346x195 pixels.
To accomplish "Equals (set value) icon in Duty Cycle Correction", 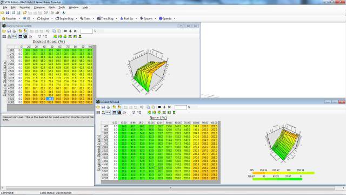I will tap(65, 31).
